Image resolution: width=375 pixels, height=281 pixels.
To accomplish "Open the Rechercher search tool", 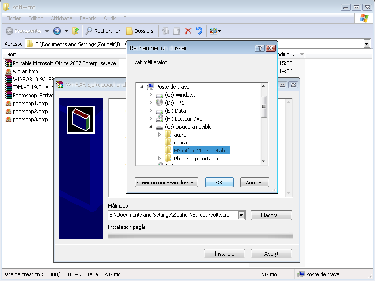I will 103,31.
